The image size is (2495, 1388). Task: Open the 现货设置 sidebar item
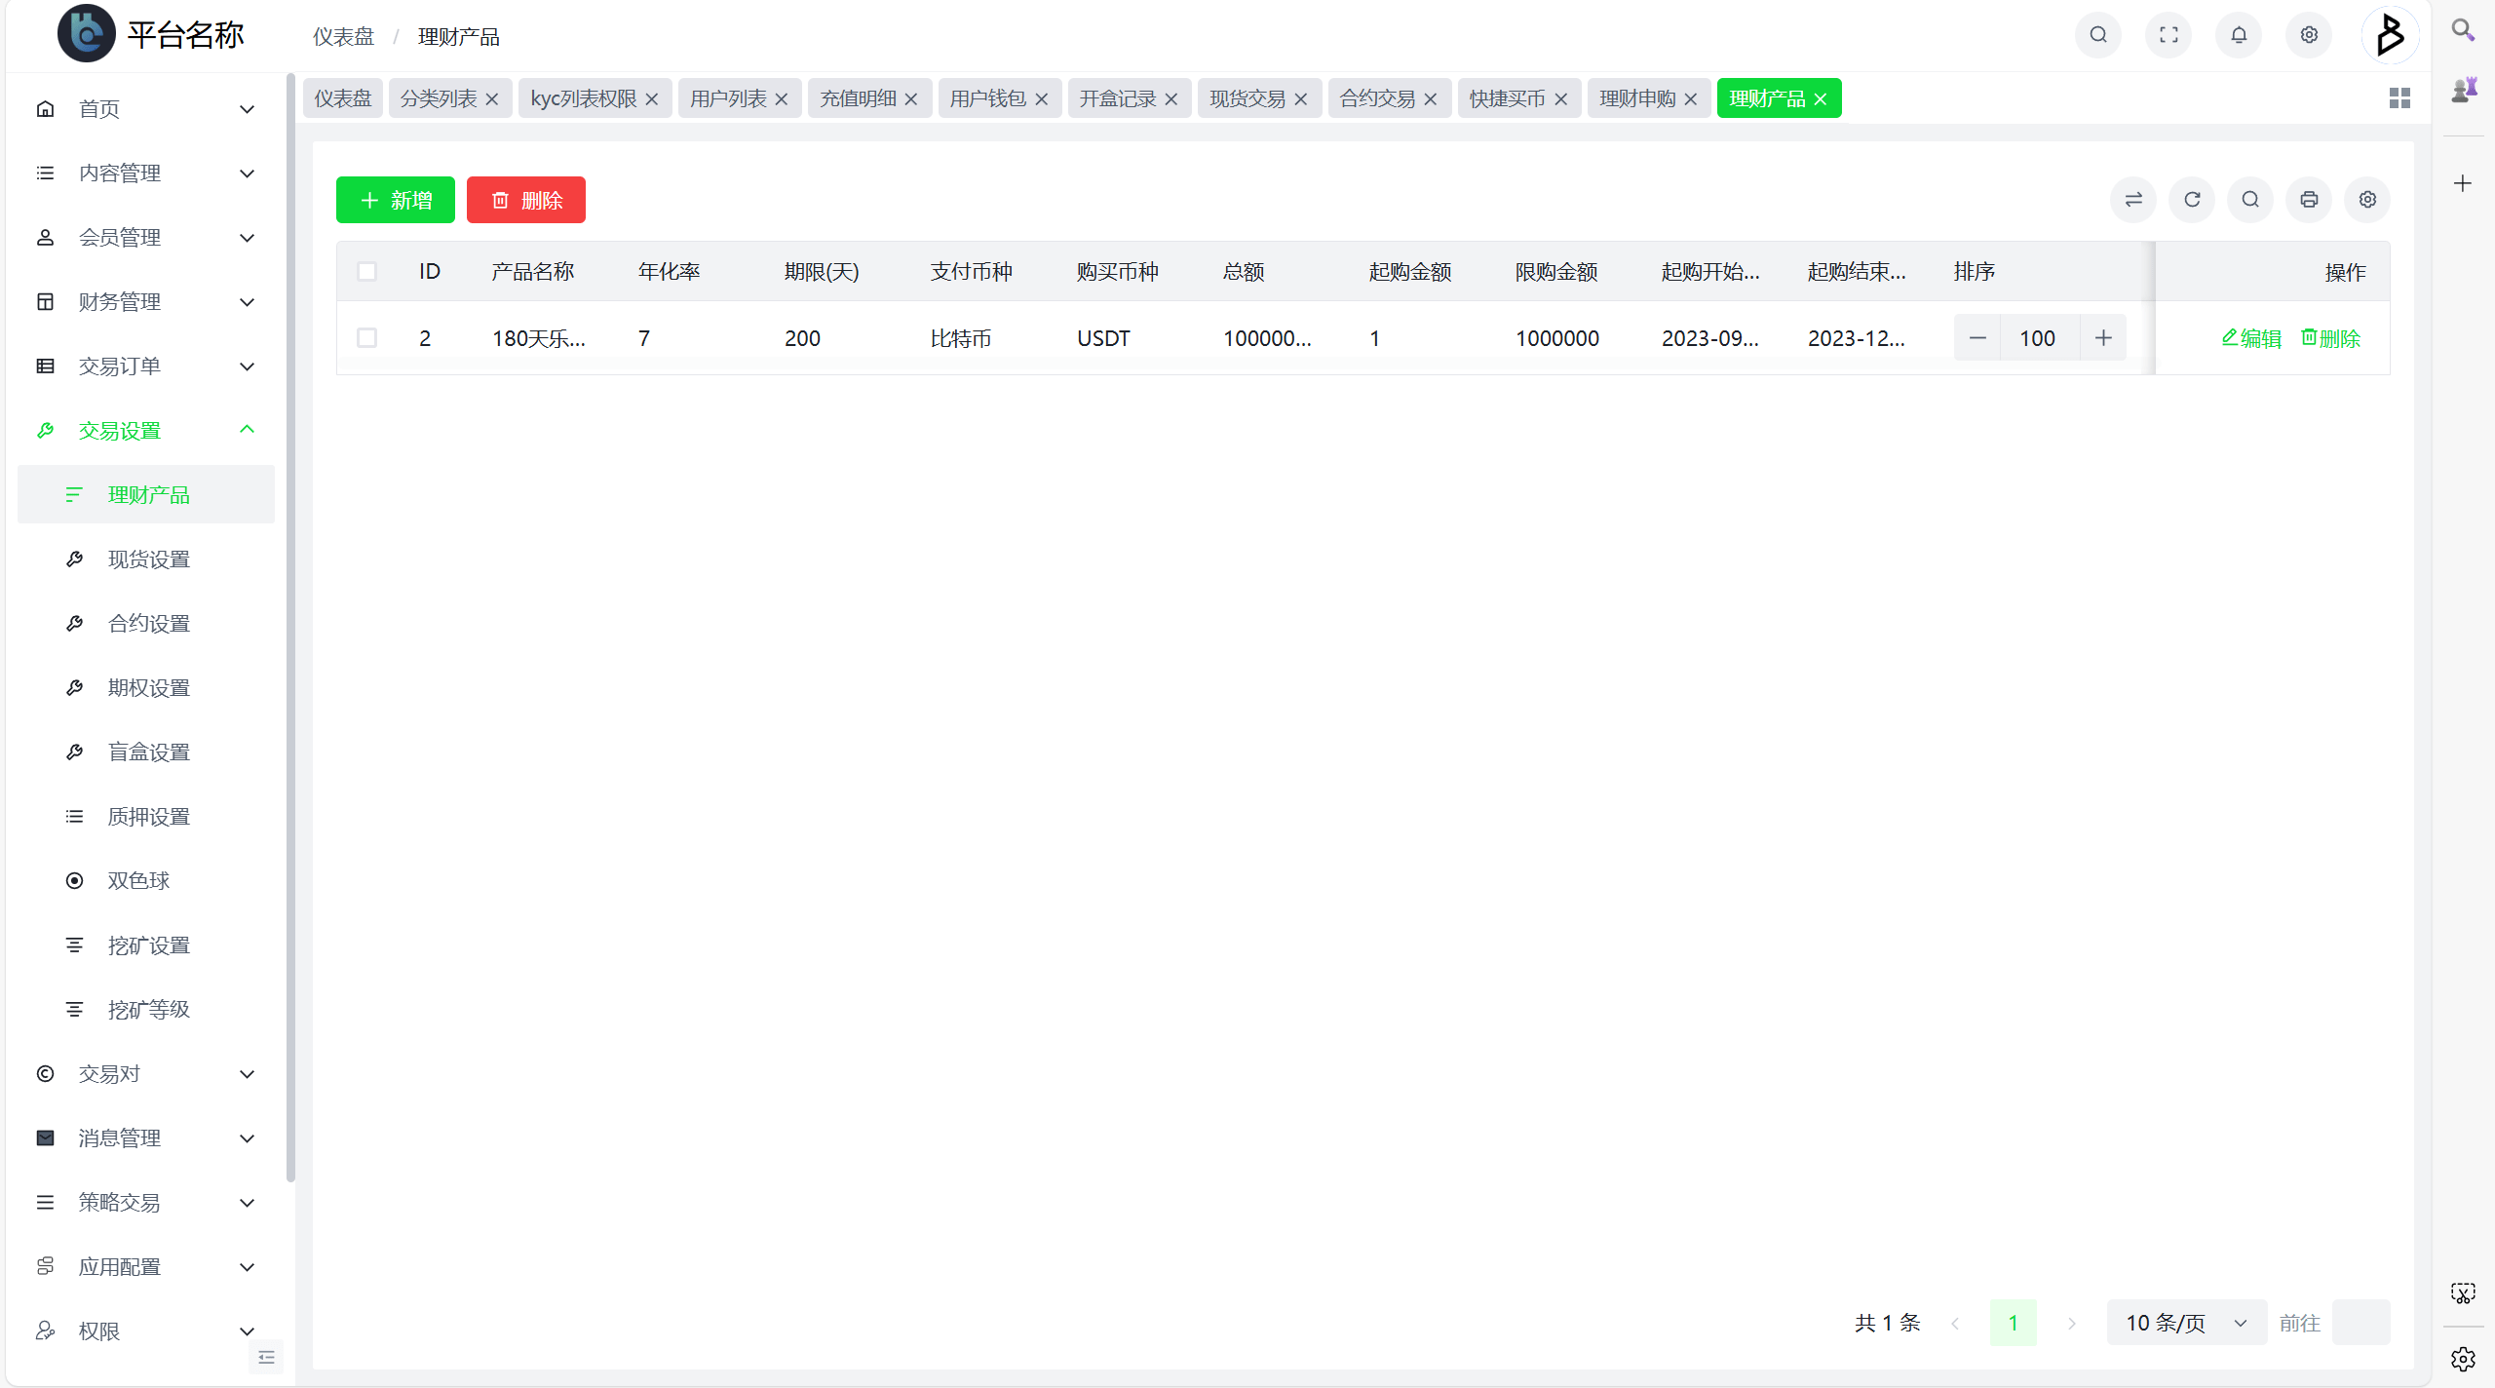click(148, 559)
